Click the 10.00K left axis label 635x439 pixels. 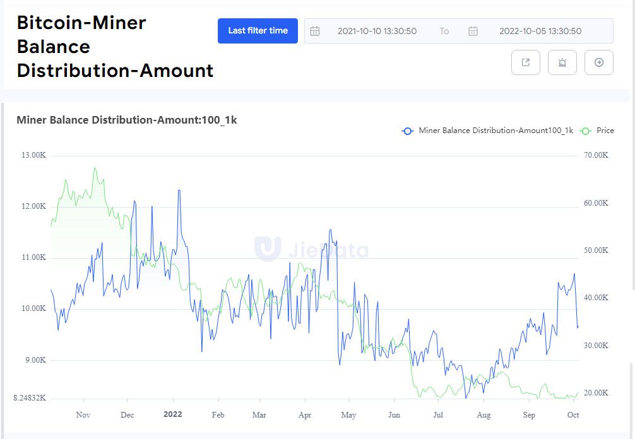pos(33,308)
